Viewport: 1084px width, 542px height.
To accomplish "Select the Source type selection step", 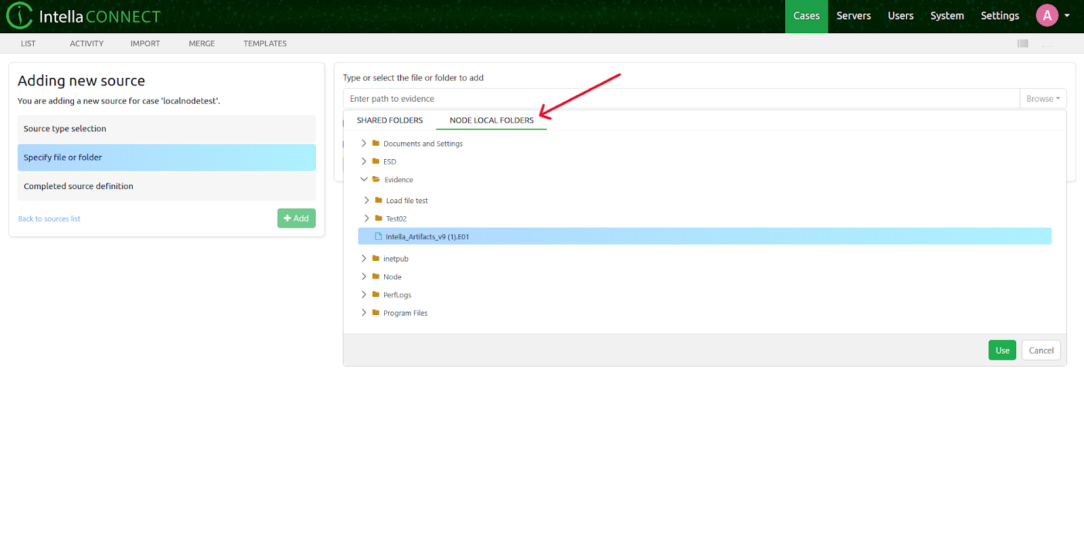I will (166, 129).
